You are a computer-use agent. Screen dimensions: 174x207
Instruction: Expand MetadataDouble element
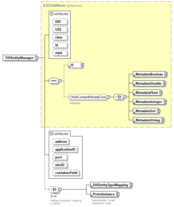click(x=165, y=83)
